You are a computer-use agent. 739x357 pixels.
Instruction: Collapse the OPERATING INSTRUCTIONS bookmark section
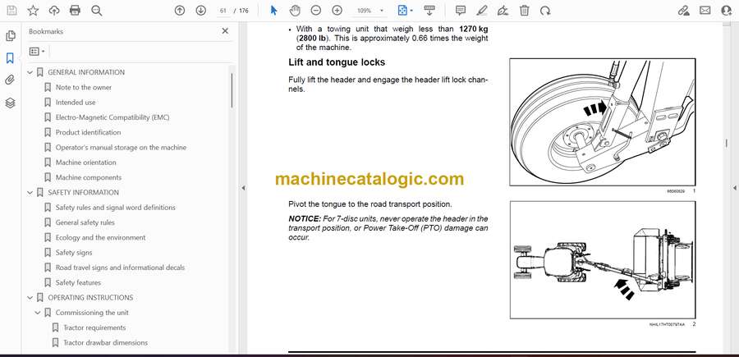30,298
